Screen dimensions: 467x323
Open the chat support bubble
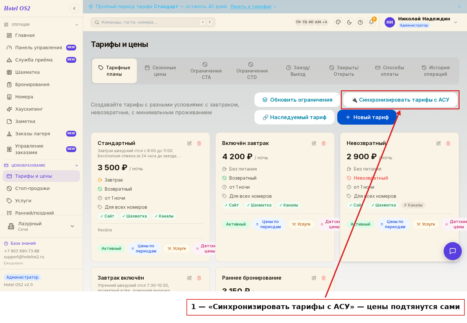pos(453,251)
